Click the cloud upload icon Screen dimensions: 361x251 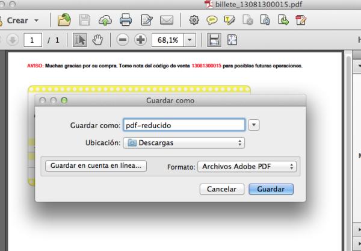(105, 20)
